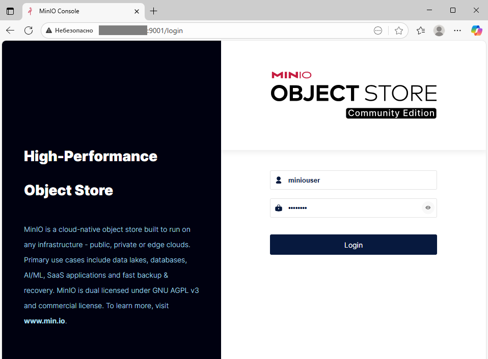The height and width of the screenshot is (359, 488).
Task: Go back with the browser back arrow
Action: coord(10,31)
